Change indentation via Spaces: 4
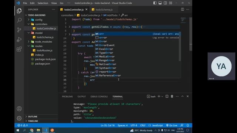This screenshot has width=237, height=133. coord(123,125)
